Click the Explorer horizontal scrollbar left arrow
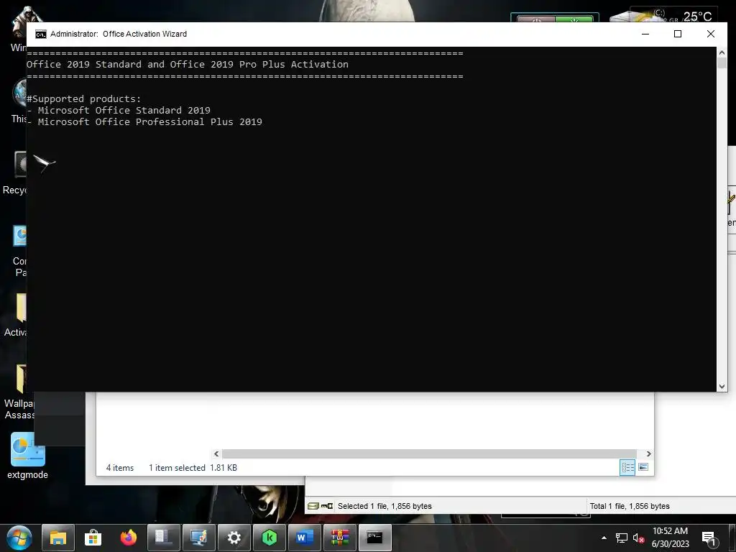The image size is (736, 552). pyautogui.click(x=216, y=454)
